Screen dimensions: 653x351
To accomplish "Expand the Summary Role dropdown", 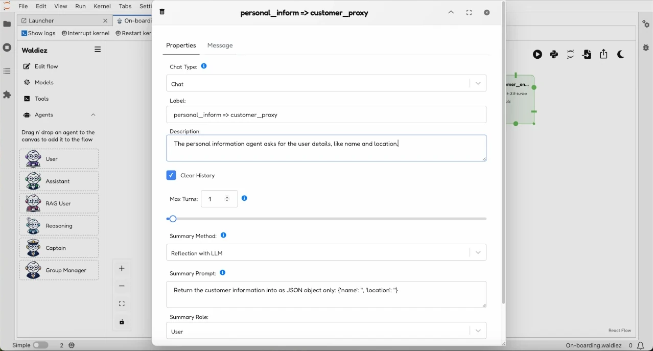I will point(326,331).
